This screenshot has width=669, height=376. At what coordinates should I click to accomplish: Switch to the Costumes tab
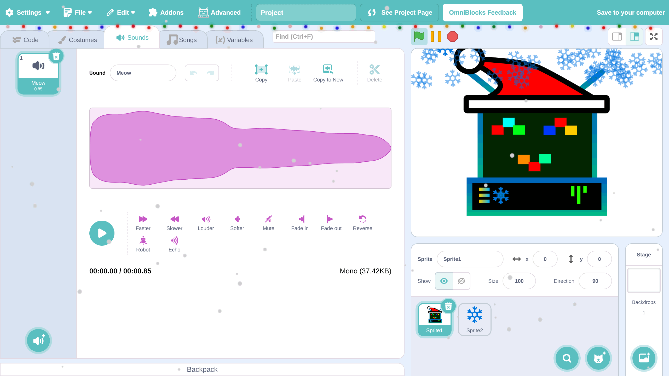click(77, 40)
